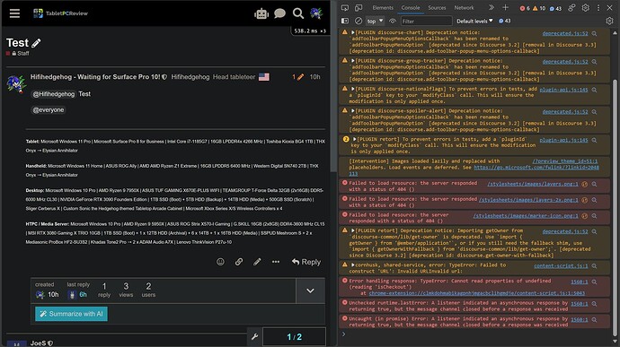Image resolution: width=620 pixels, height=347 pixels.
Task: Focus the console Filter field
Action: point(426,21)
